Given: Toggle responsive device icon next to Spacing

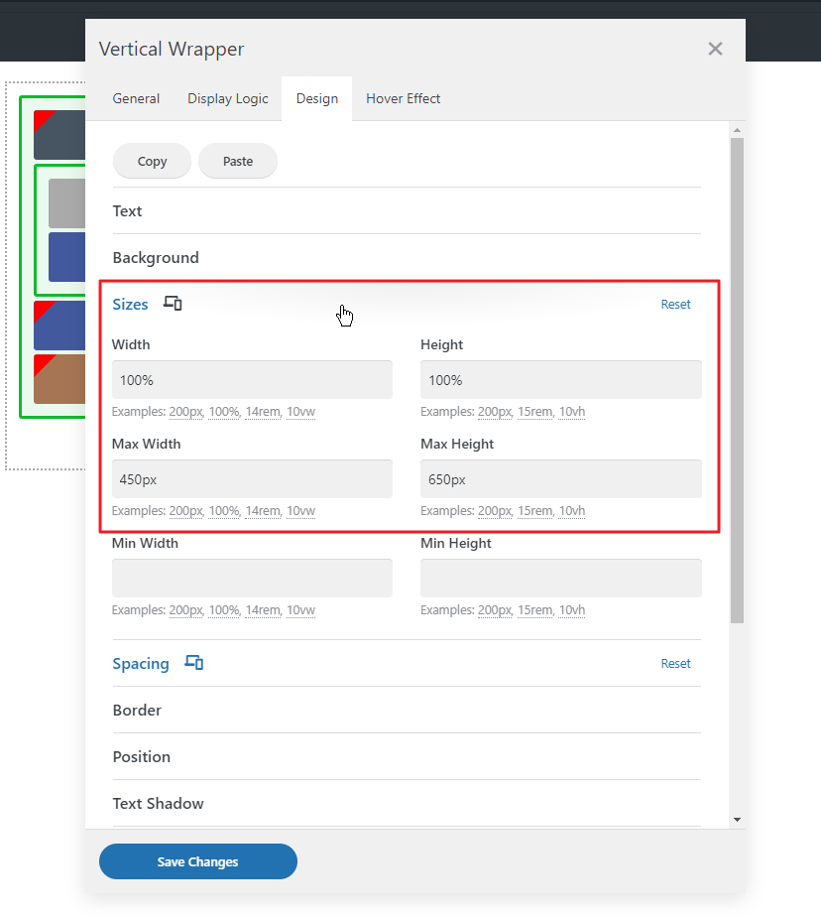Looking at the screenshot, I should pos(194,663).
